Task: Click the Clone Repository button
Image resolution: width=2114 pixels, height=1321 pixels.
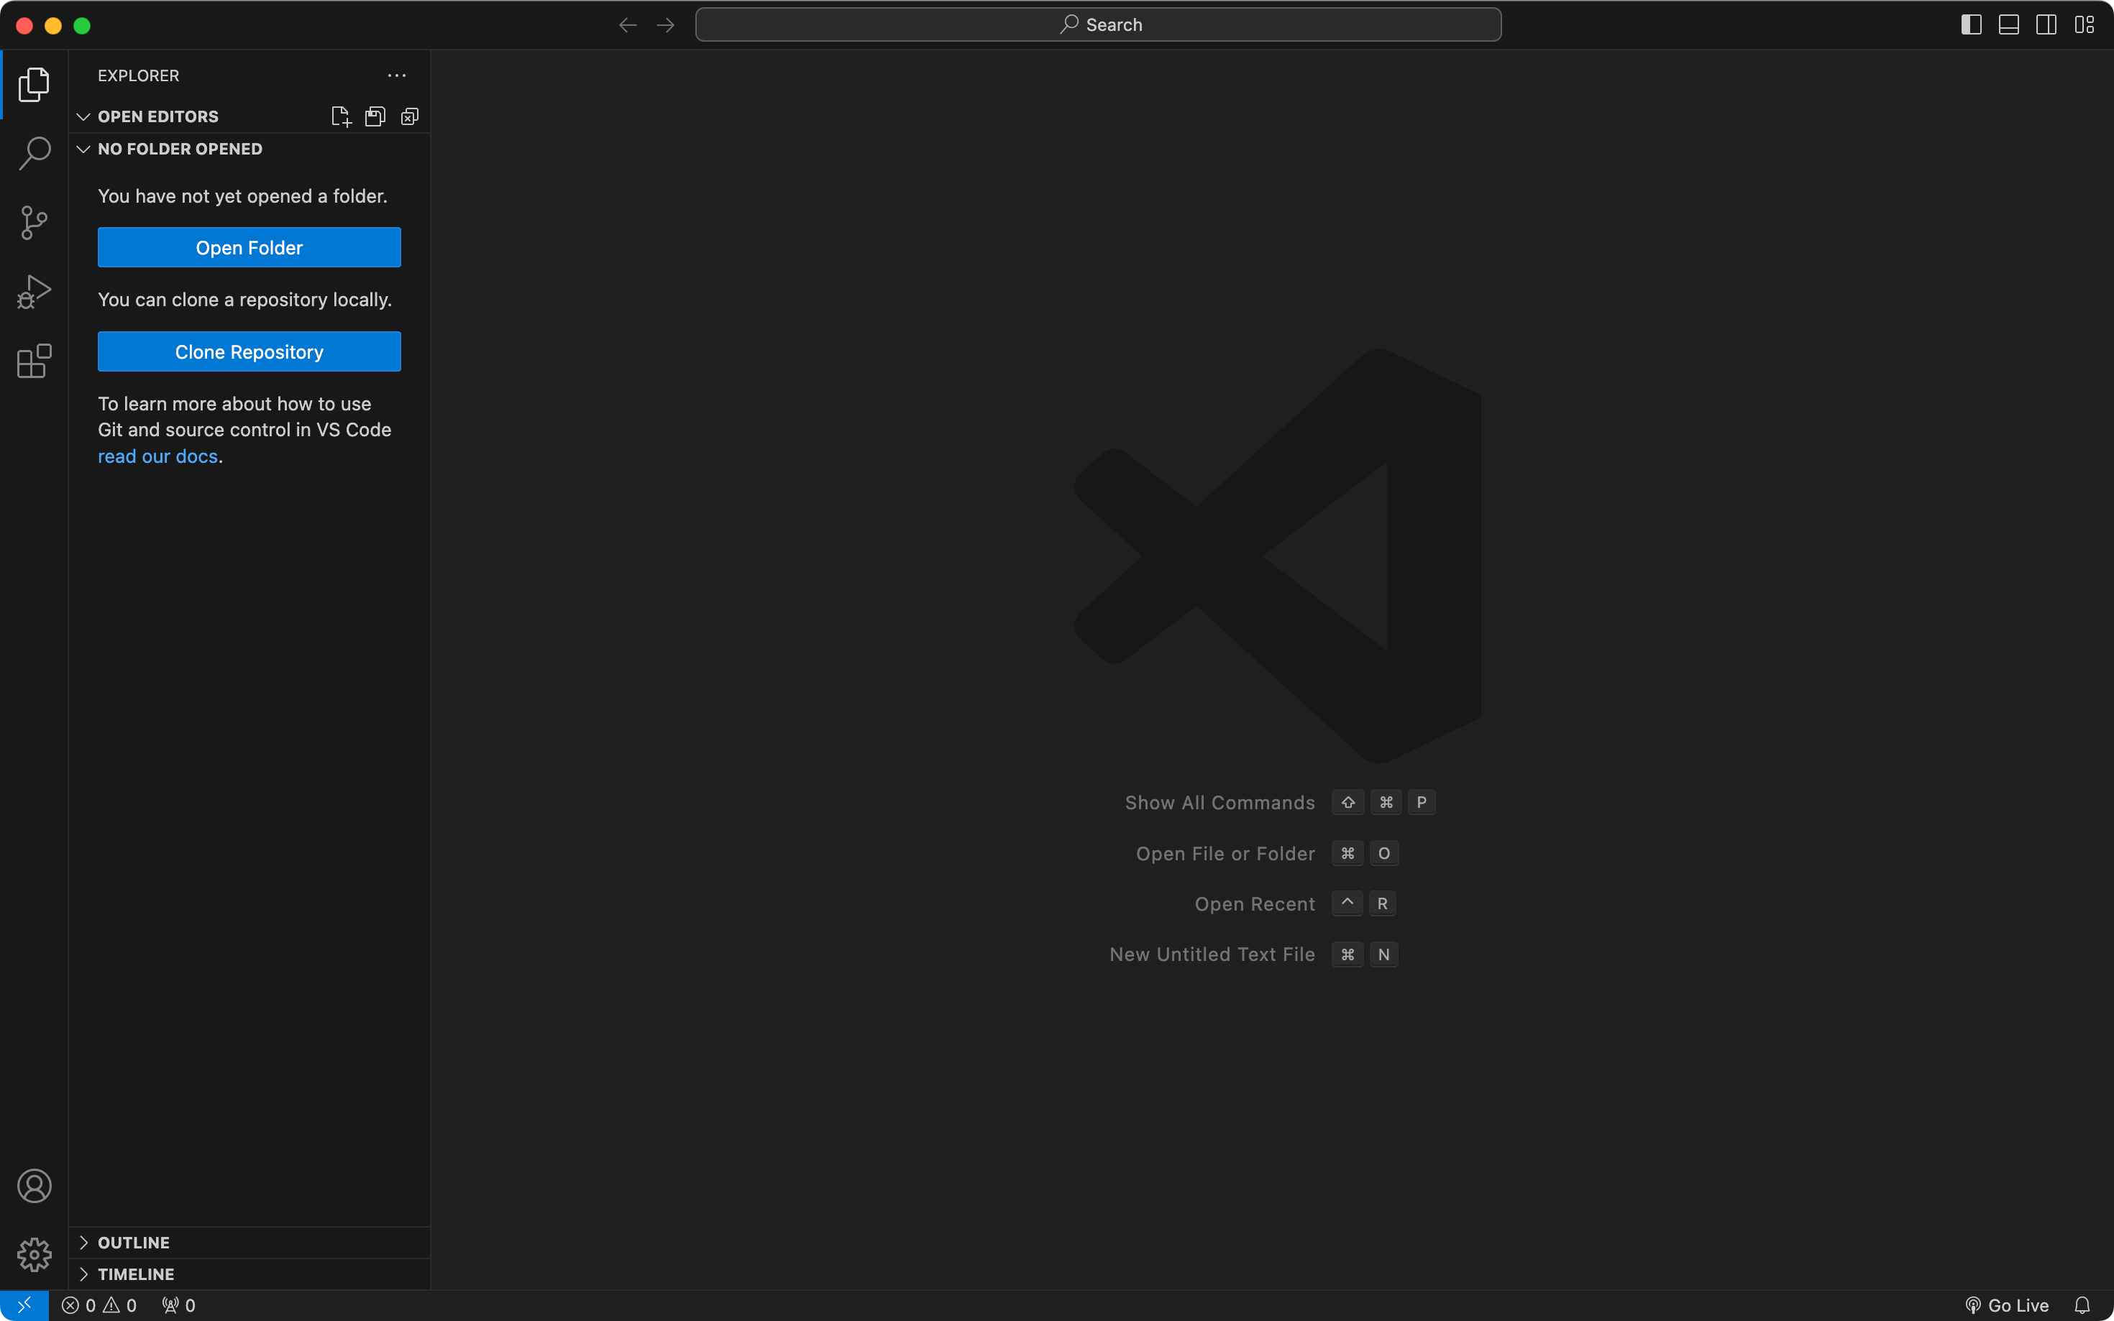Action: coord(249,351)
